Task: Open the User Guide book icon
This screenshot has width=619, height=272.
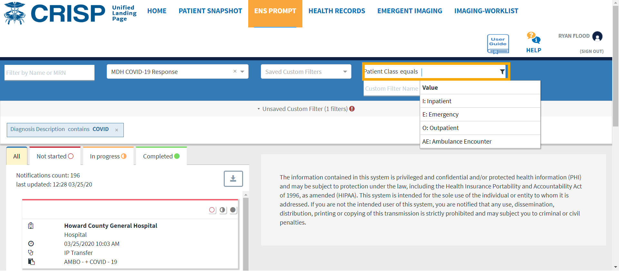Action: (498, 44)
